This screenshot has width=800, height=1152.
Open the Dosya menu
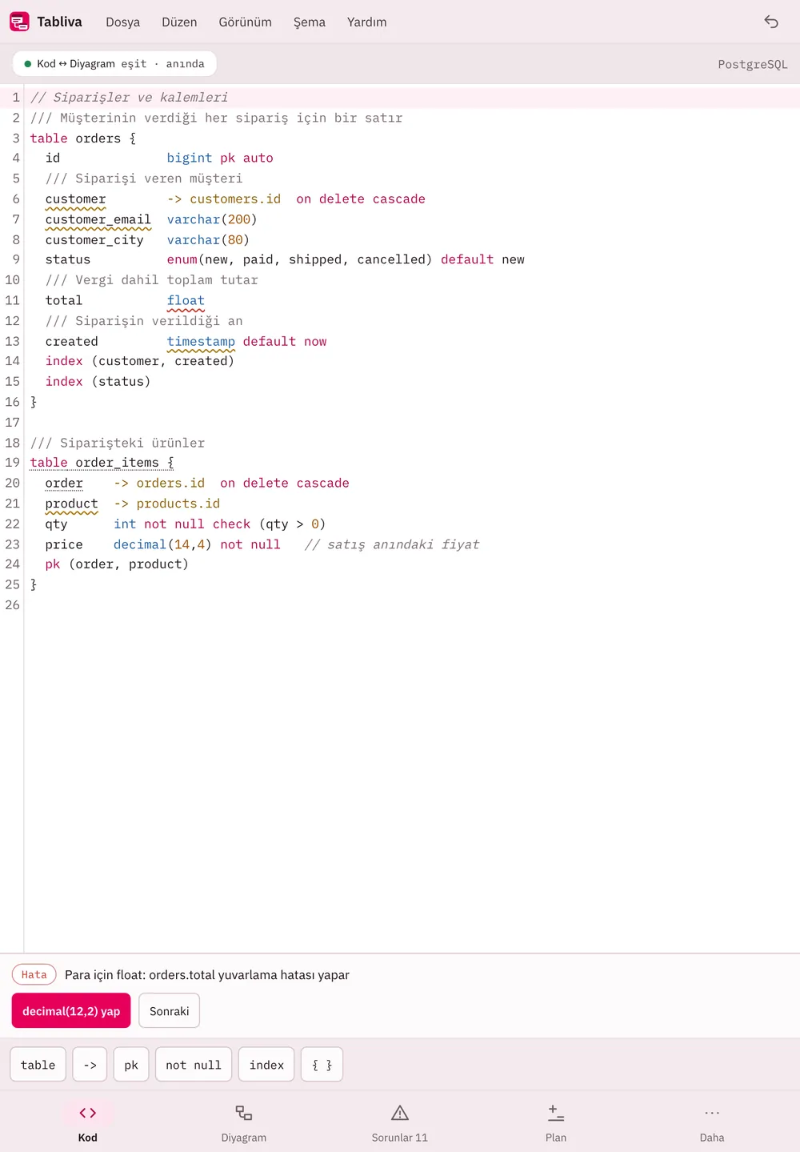tap(123, 22)
